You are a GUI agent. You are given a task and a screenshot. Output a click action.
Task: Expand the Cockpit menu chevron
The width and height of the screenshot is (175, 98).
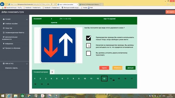pyautogui.click(x=27, y=19)
